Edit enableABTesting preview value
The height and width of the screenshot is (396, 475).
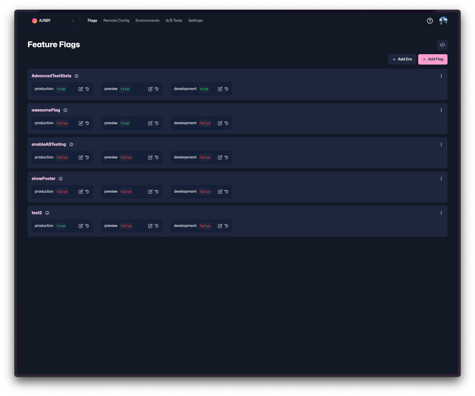pyautogui.click(x=150, y=158)
